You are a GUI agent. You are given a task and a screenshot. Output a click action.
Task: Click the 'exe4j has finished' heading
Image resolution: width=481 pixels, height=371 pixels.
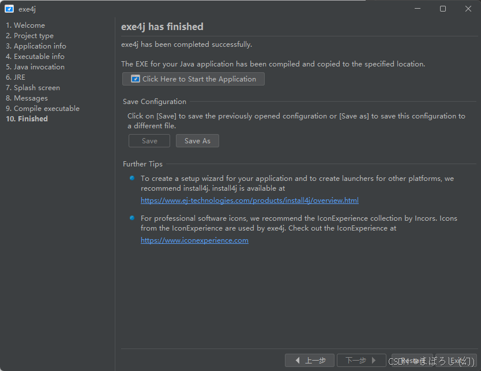click(162, 27)
